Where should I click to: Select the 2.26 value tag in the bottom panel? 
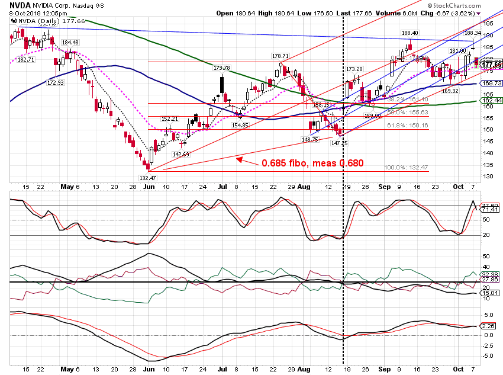[488, 326]
